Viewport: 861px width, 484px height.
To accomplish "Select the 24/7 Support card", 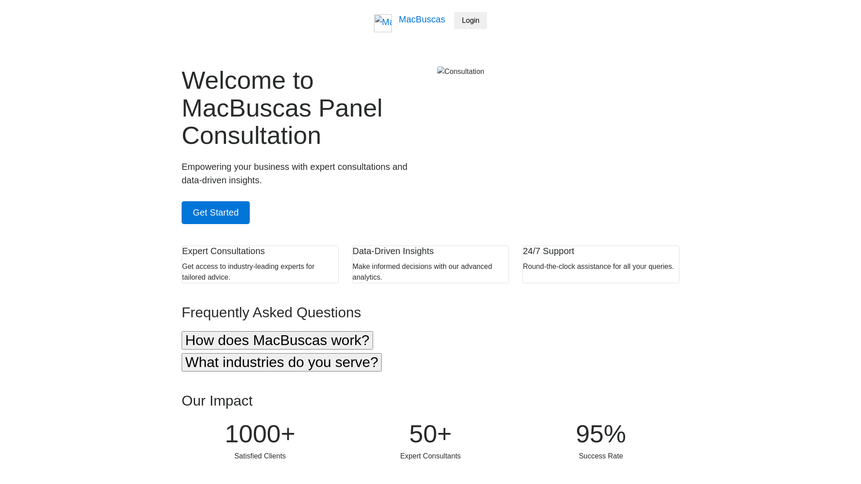I will (601, 264).
